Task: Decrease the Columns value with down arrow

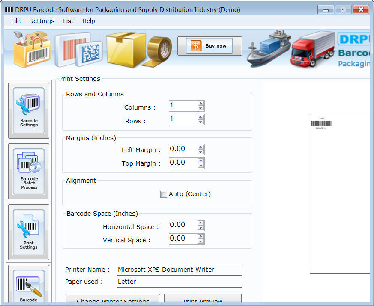Action: 201,108
